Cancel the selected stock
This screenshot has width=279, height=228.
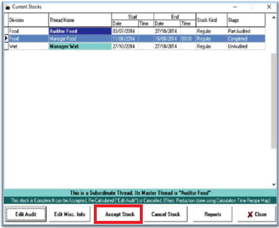166,214
